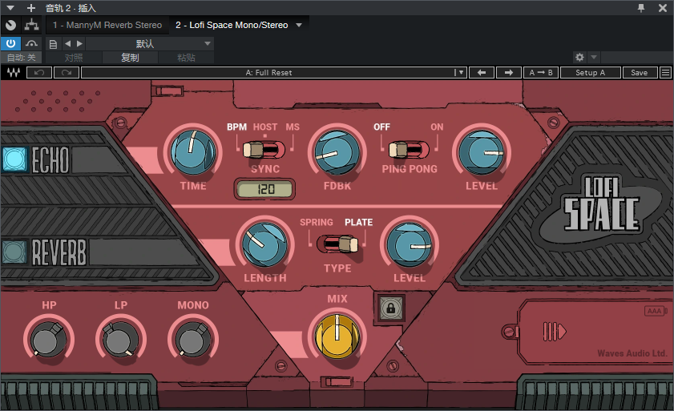Click the MONO knob
Viewport: 674px width, 411px height.
point(193,340)
